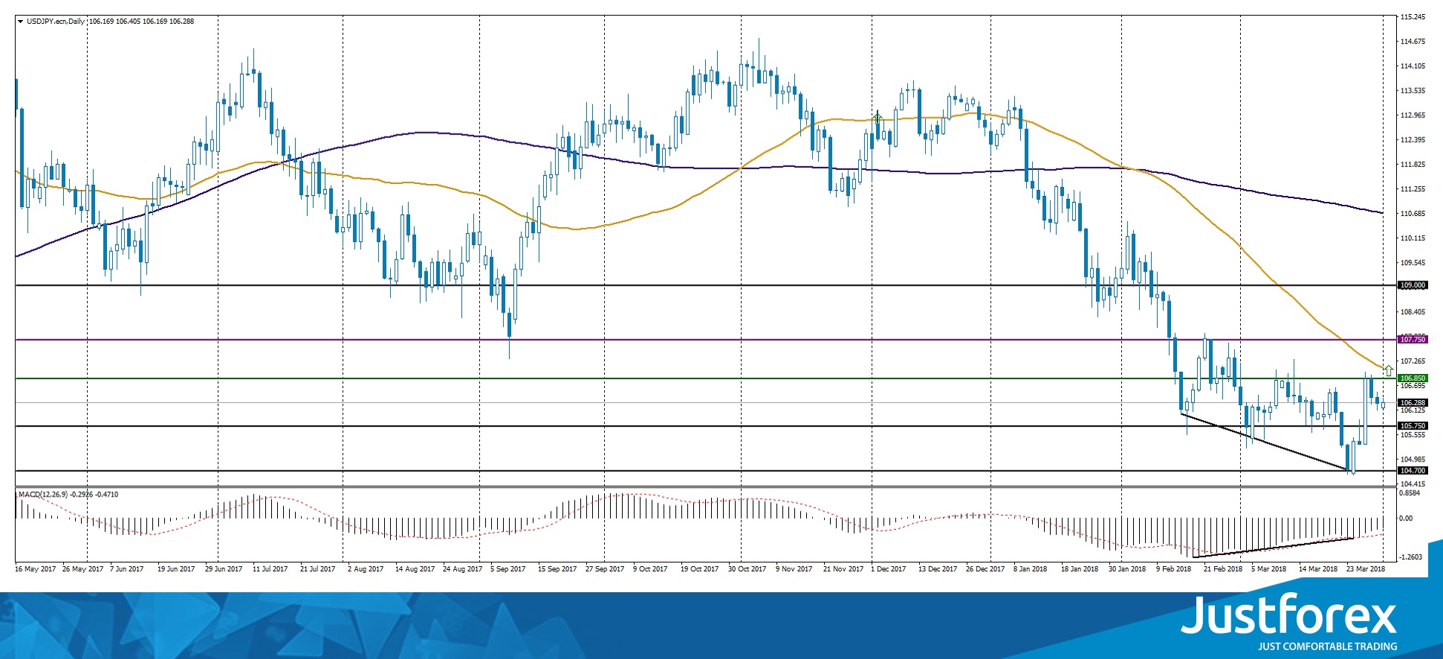This screenshot has height=659, width=1443.
Task: Click the 21 Nov 2017 date label
Action: coord(843,569)
